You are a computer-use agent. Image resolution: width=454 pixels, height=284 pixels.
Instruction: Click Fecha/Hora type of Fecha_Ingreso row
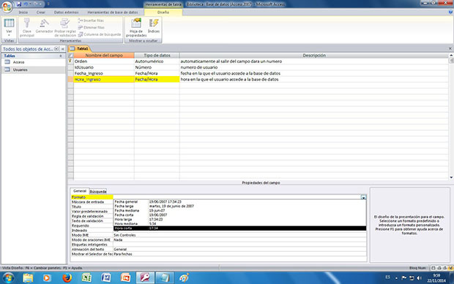pyautogui.click(x=157, y=73)
